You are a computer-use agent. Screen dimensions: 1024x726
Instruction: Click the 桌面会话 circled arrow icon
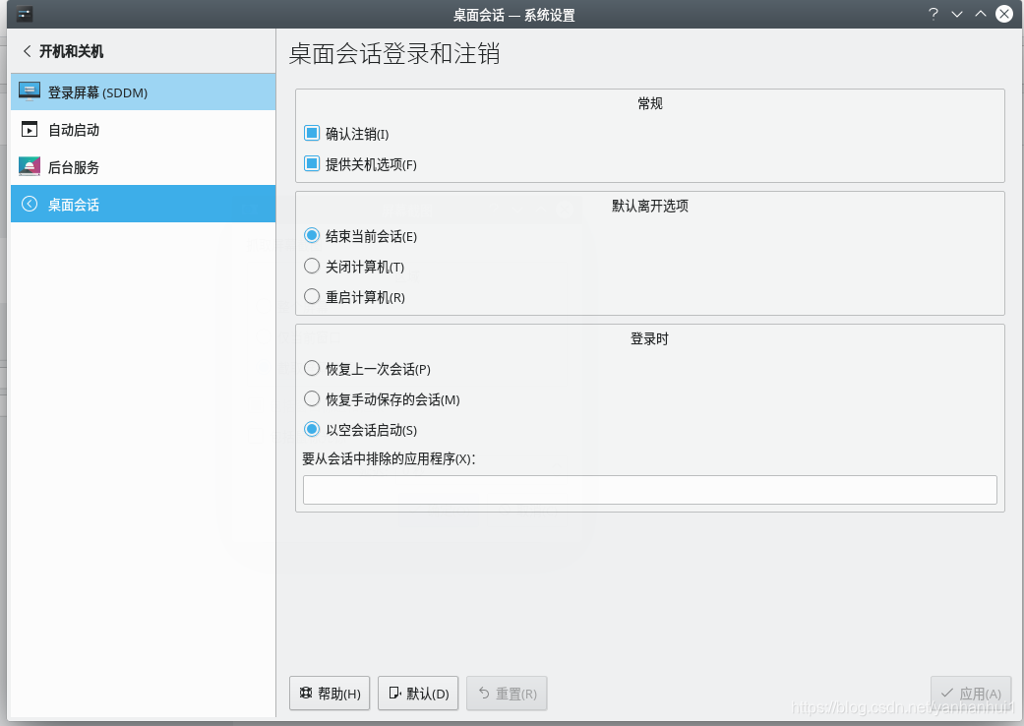point(30,204)
